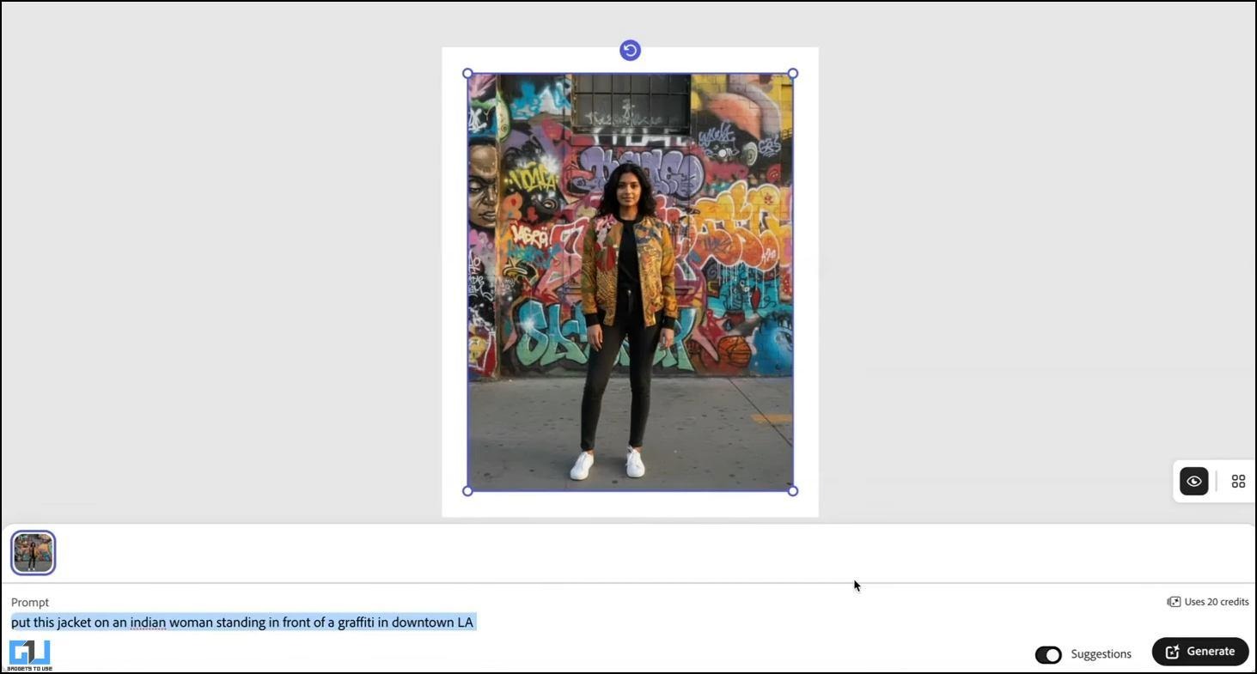The image size is (1257, 674).
Task: Switch to the grid view icon
Action: [x=1238, y=482]
